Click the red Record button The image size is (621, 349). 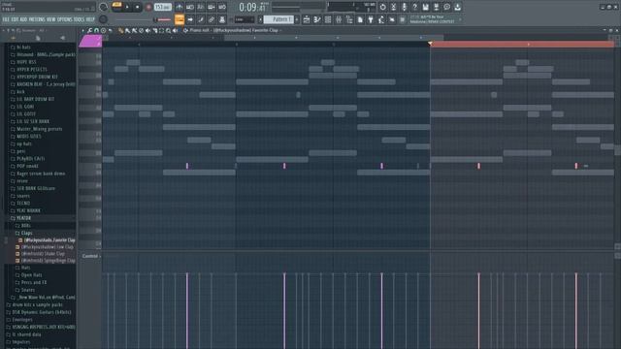[148, 7]
